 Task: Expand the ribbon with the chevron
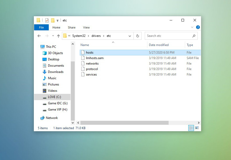[x=192, y=27]
